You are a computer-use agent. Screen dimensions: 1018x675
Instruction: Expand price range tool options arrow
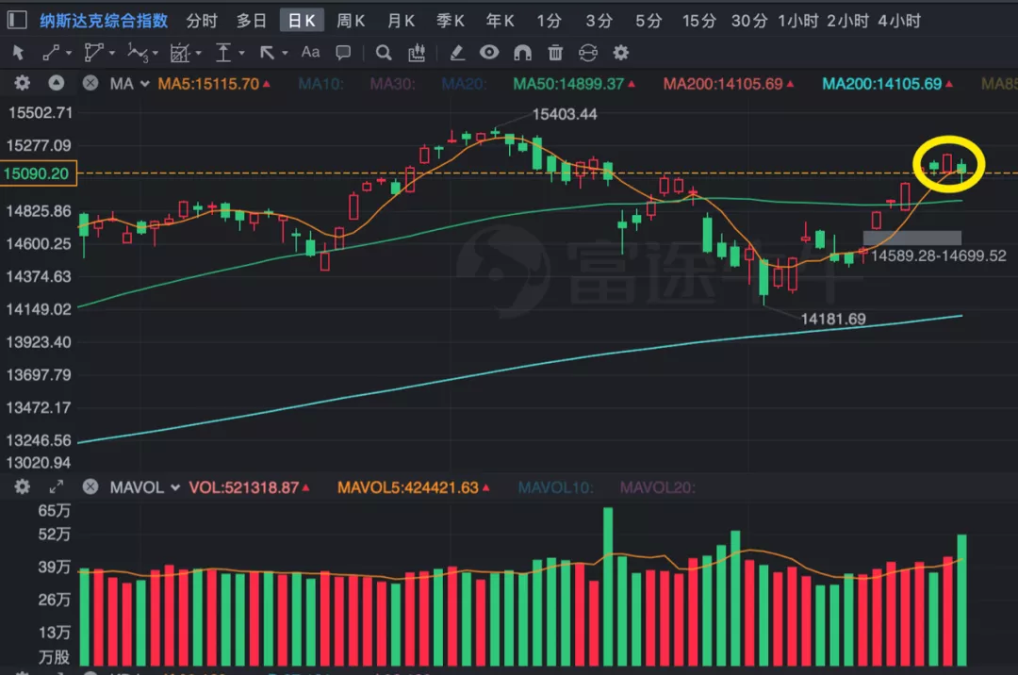[x=241, y=53]
